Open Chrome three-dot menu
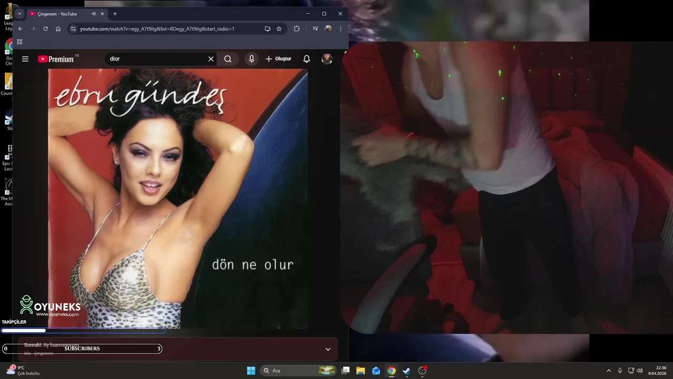 [341, 29]
